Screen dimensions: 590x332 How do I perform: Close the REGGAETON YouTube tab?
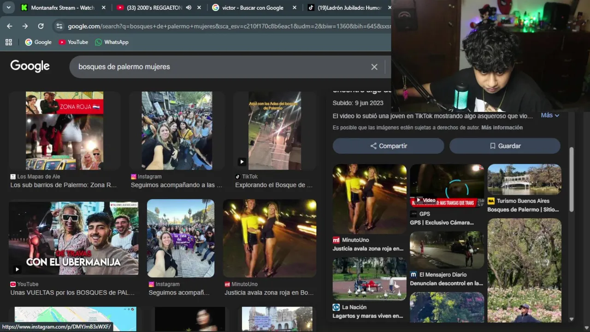coord(199,7)
